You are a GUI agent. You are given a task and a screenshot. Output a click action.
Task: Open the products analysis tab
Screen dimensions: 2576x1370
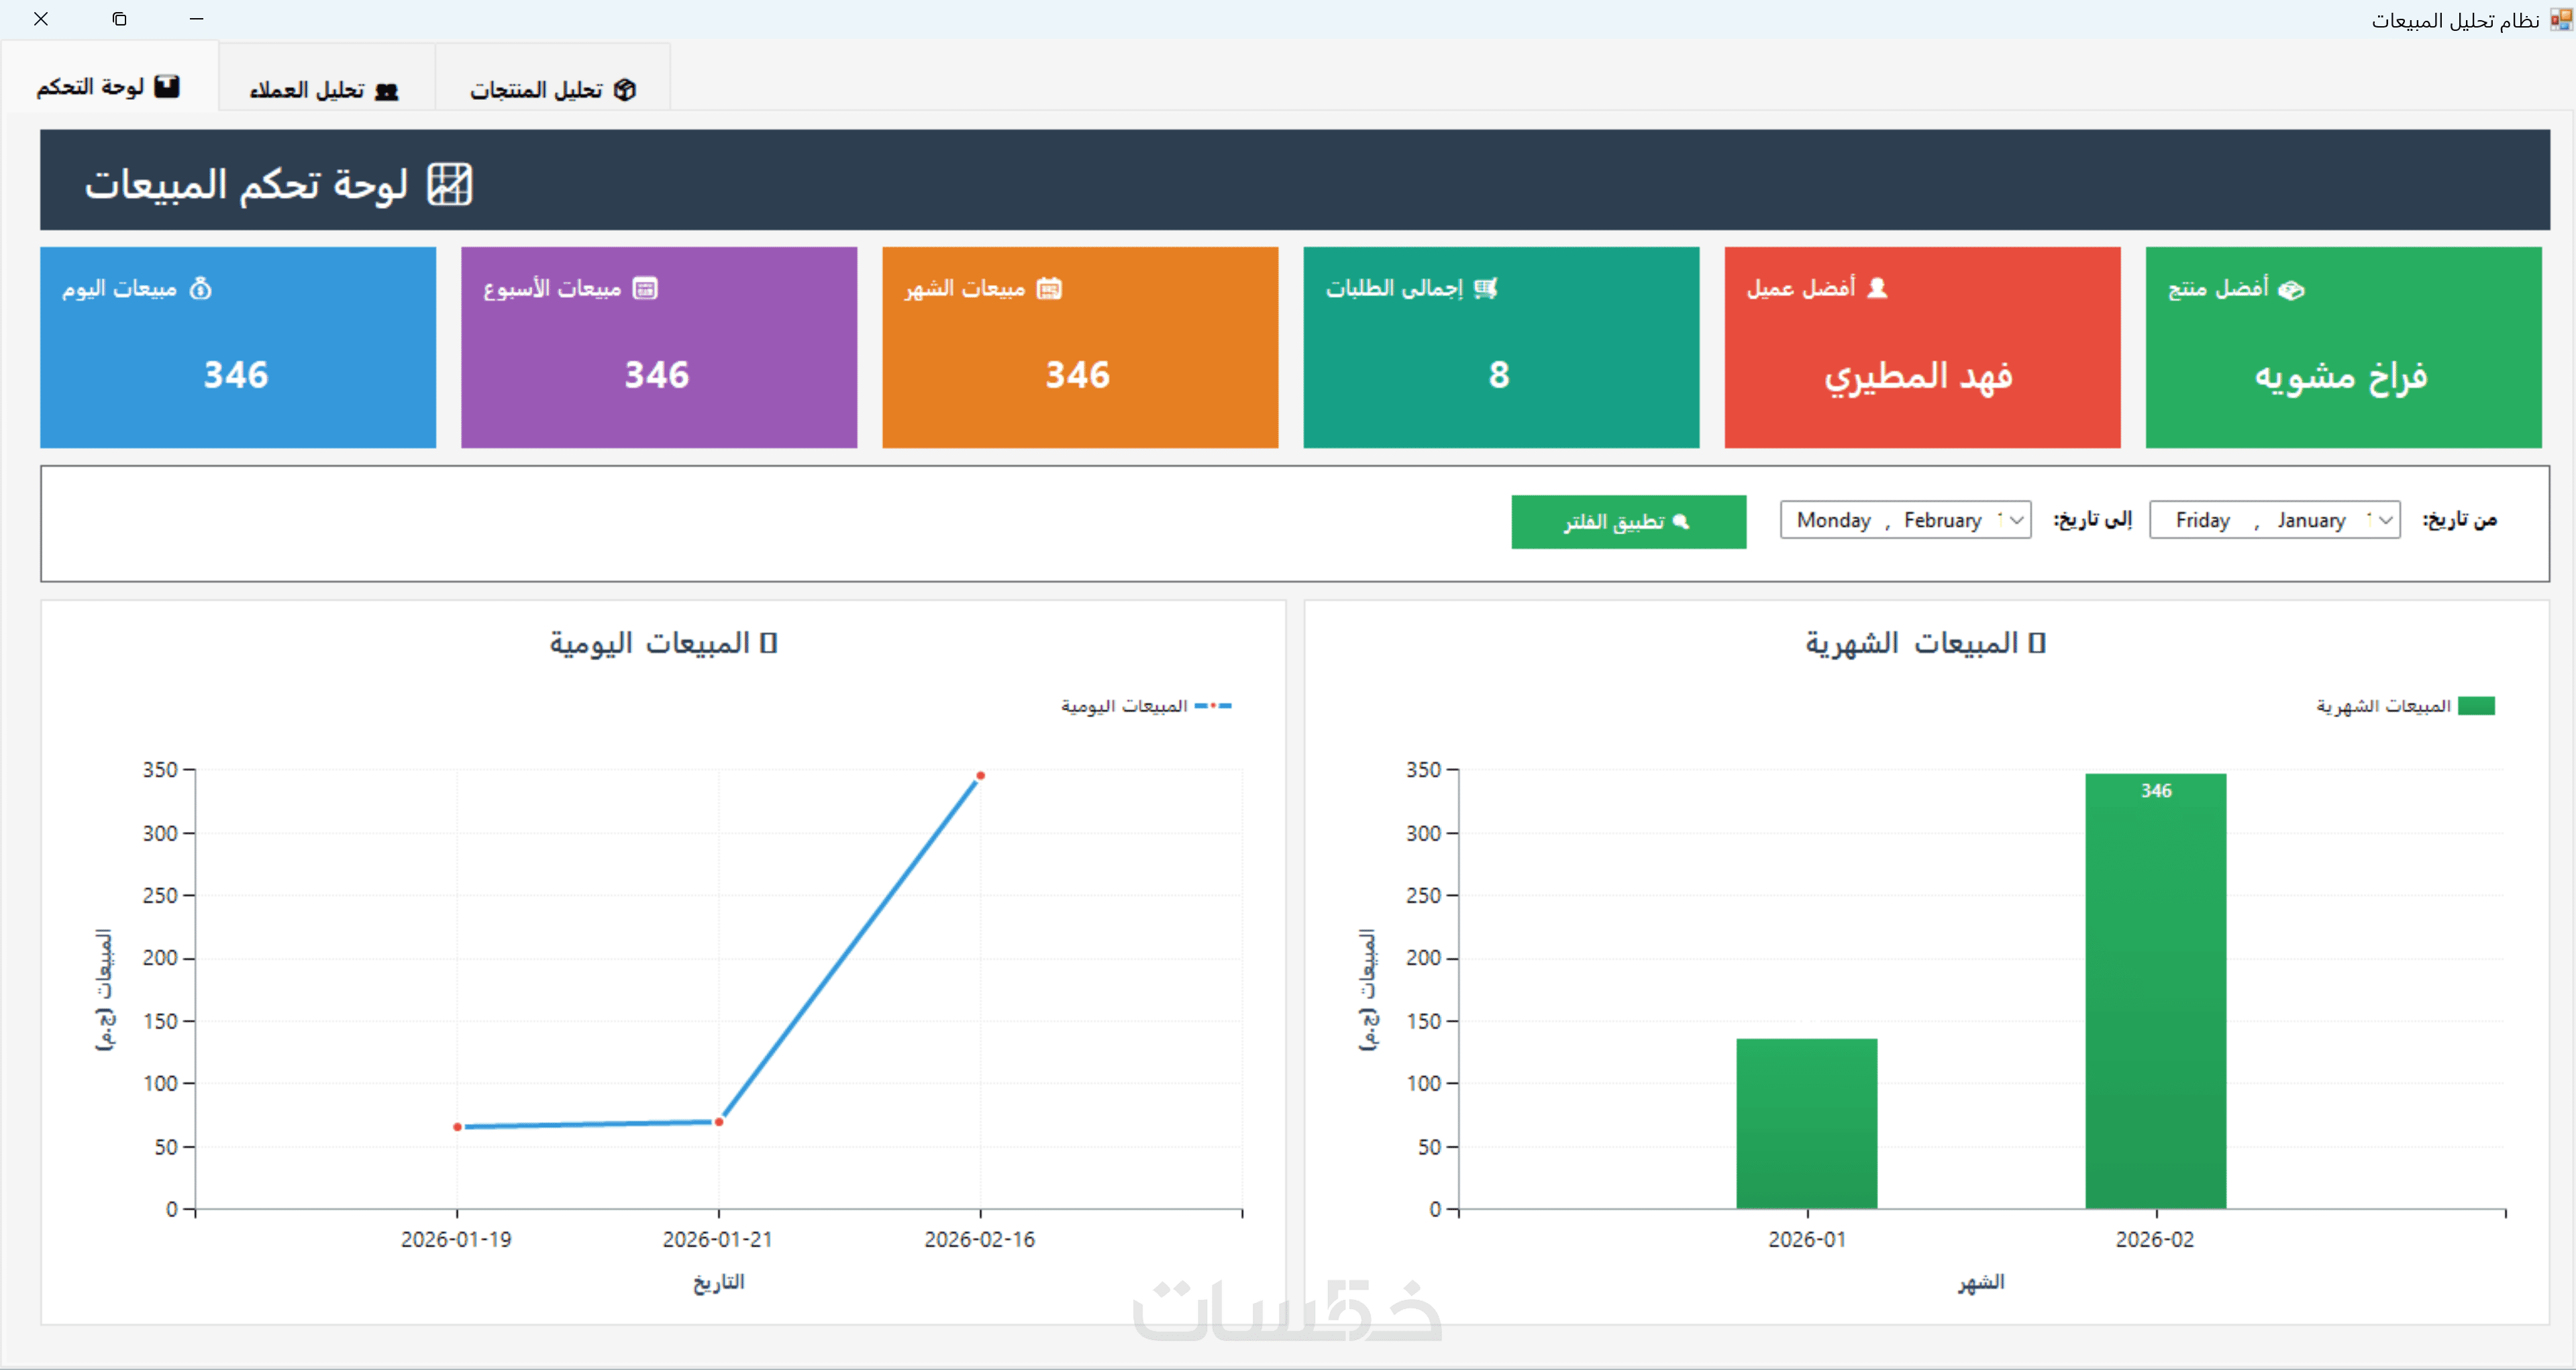(552, 90)
